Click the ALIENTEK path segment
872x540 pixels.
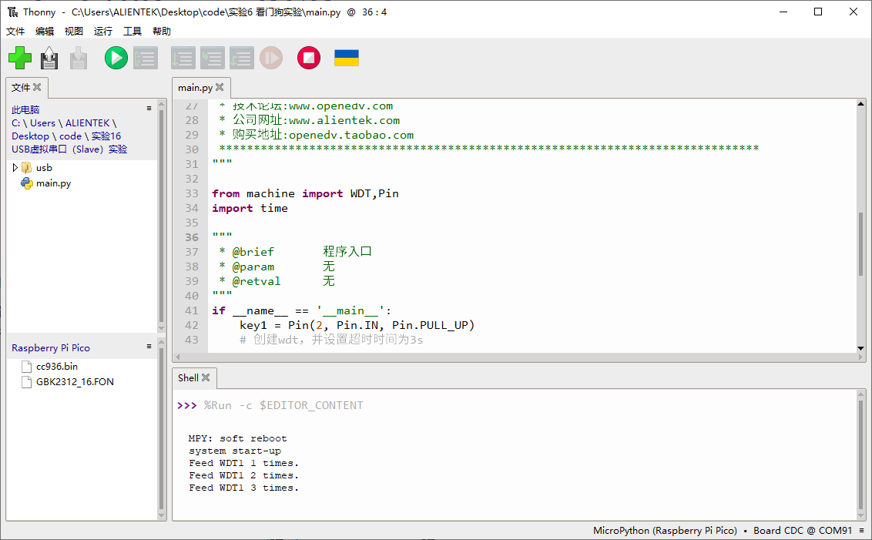click(x=87, y=123)
